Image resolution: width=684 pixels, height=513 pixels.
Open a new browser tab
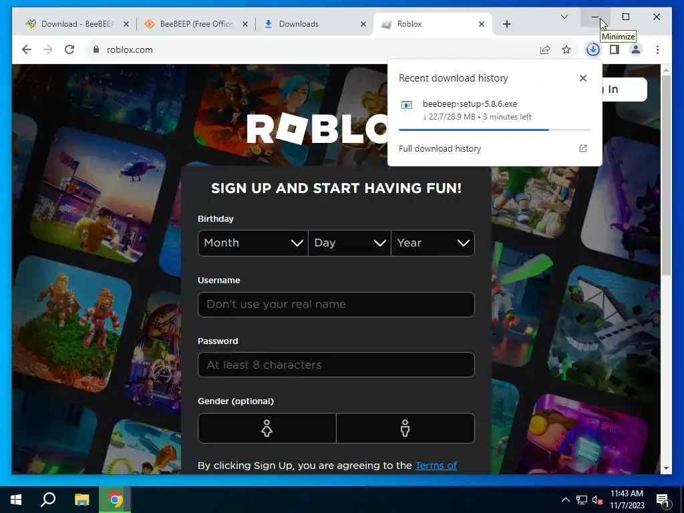click(x=506, y=24)
